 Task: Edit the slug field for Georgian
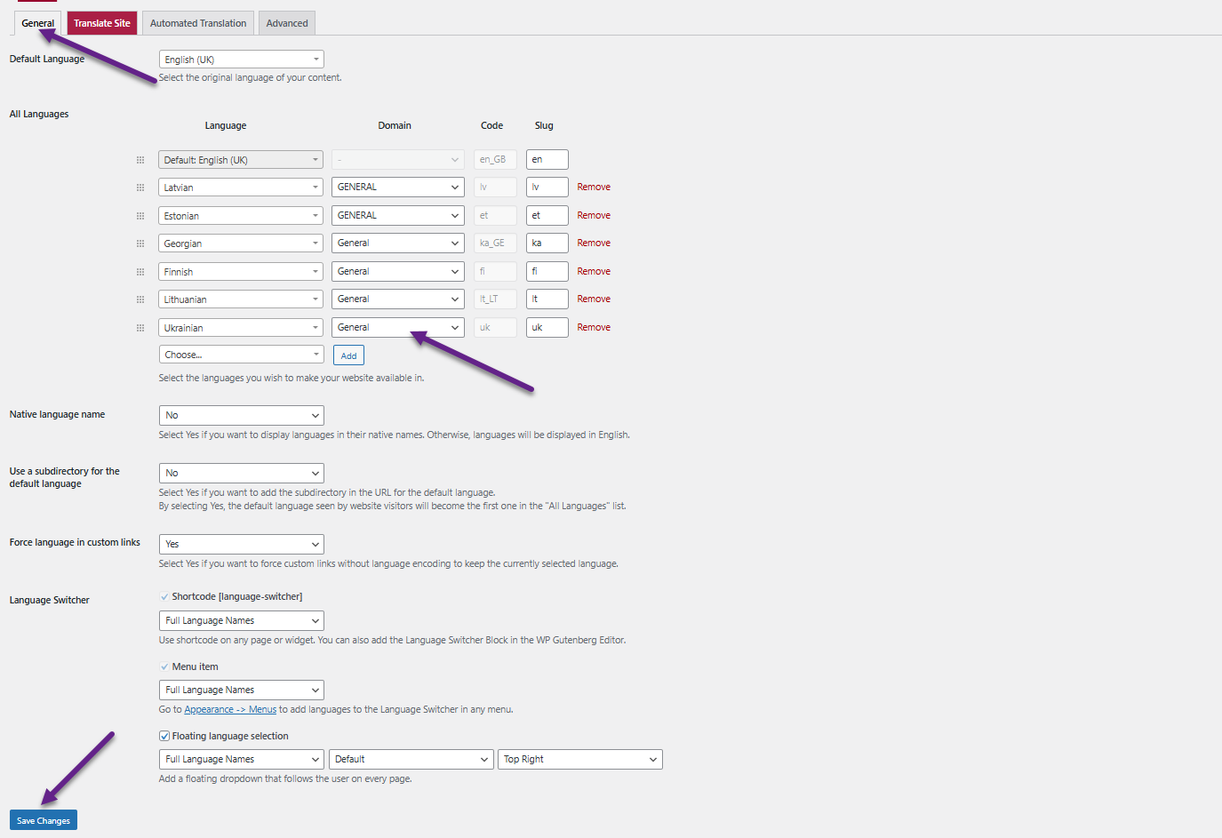coord(547,243)
